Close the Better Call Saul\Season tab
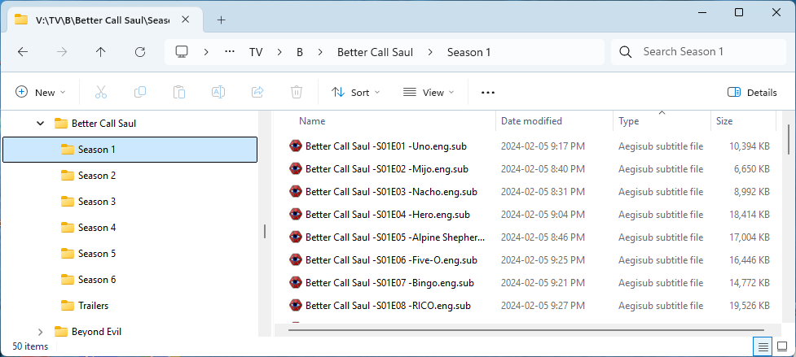 185,20
